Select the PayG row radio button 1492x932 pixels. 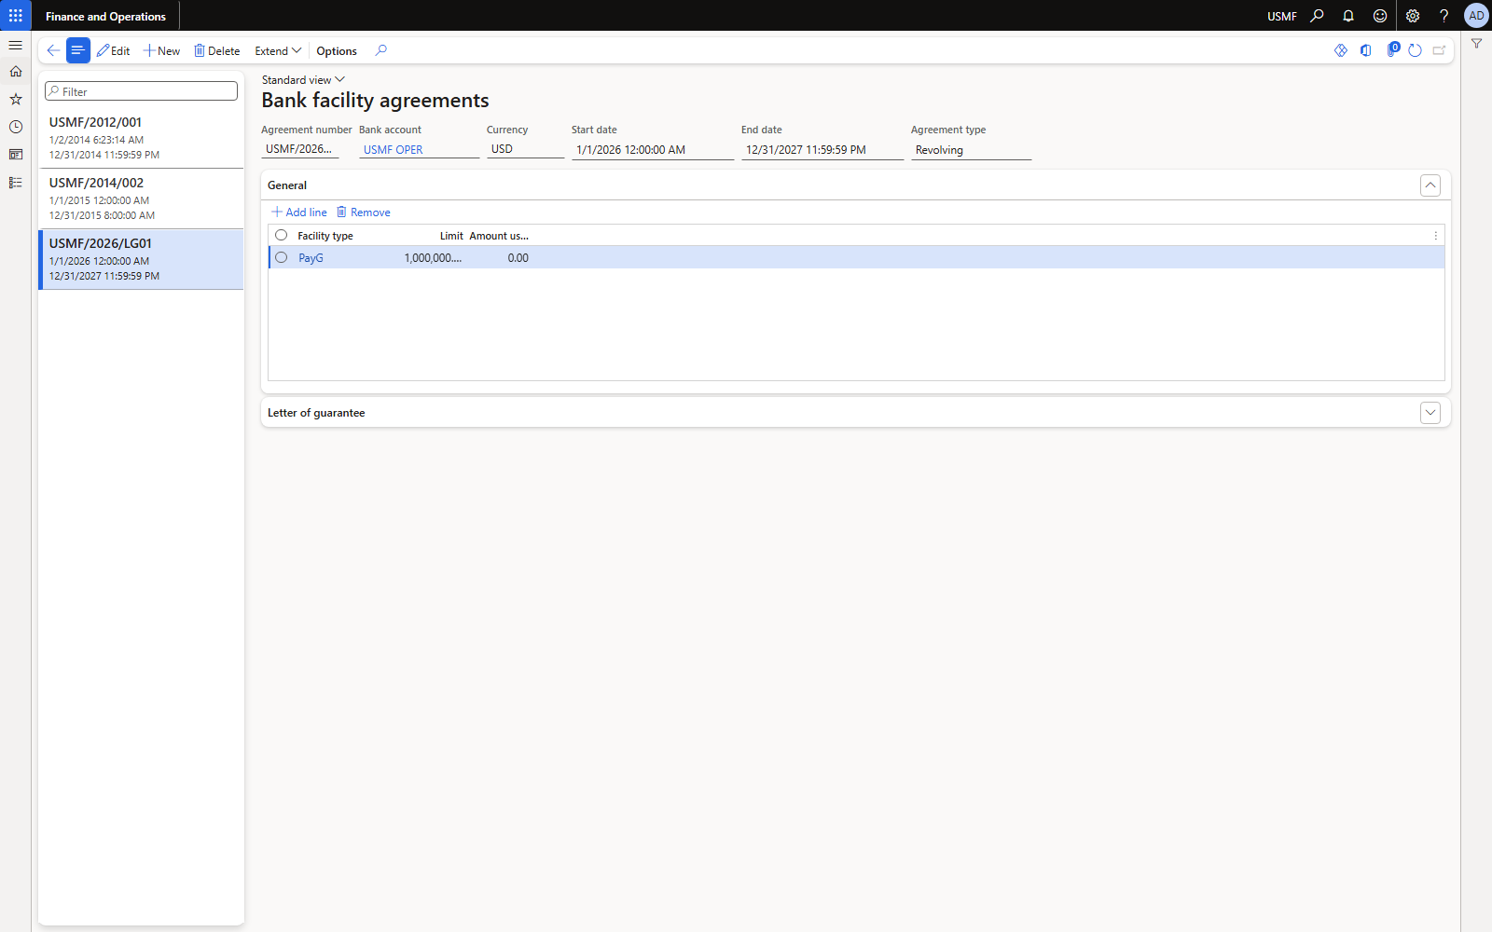coord(281,257)
